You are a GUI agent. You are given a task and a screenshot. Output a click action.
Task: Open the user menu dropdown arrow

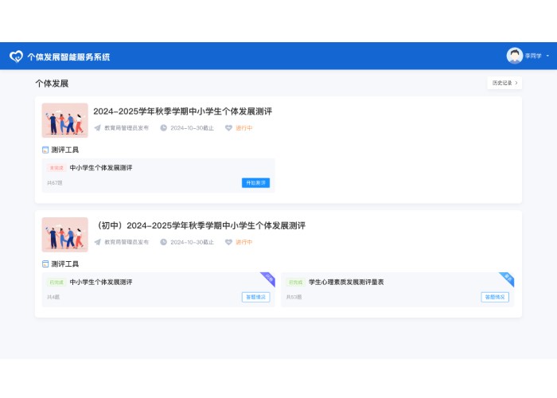[x=547, y=57]
